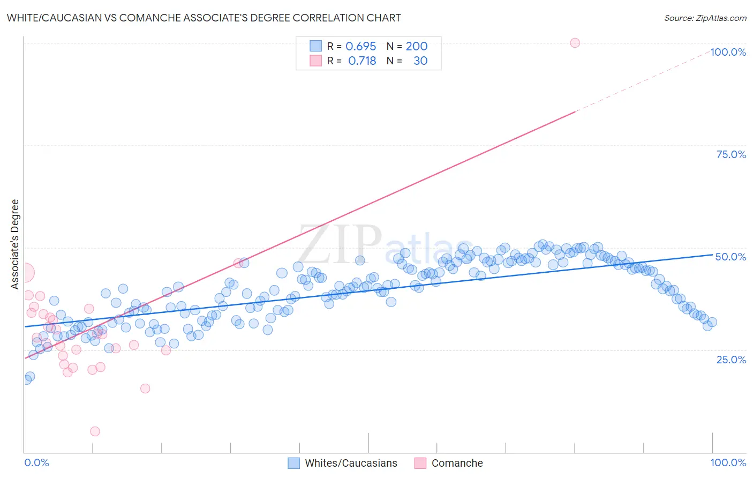Click the blue swatch beside R = 0.695

tap(316, 46)
